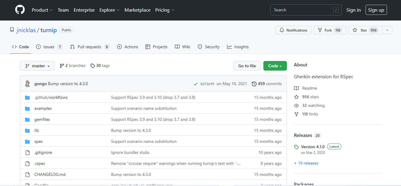Switch to the Pull requests tab

[89, 47]
